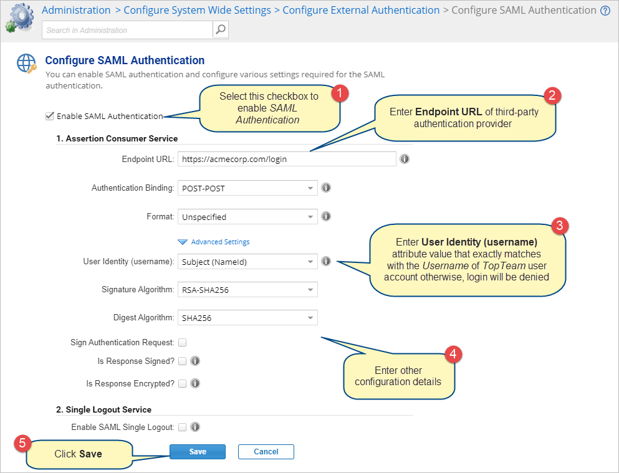Click '2. Single Logout Service' heading
619x473 pixels.
click(x=104, y=409)
